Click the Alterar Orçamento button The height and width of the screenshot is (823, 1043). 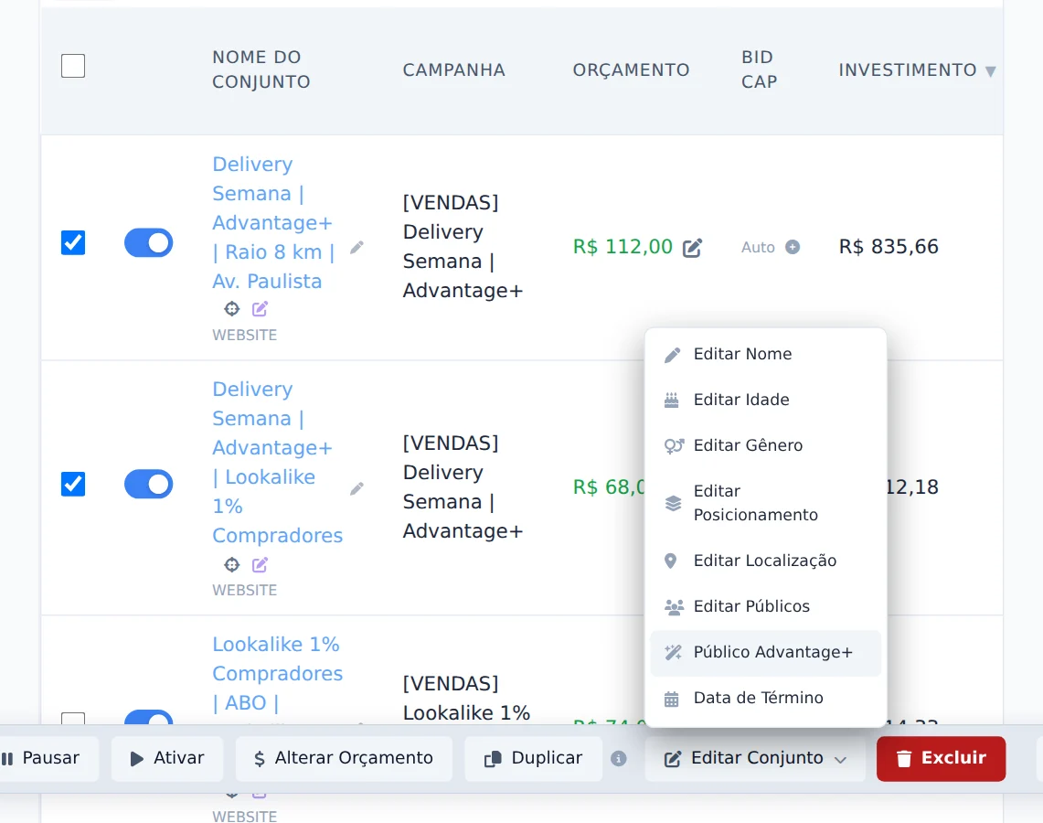pos(344,758)
